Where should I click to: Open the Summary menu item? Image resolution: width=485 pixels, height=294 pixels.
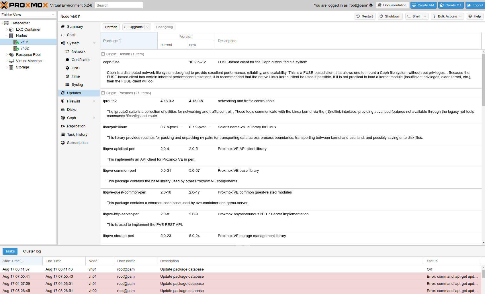point(79,26)
